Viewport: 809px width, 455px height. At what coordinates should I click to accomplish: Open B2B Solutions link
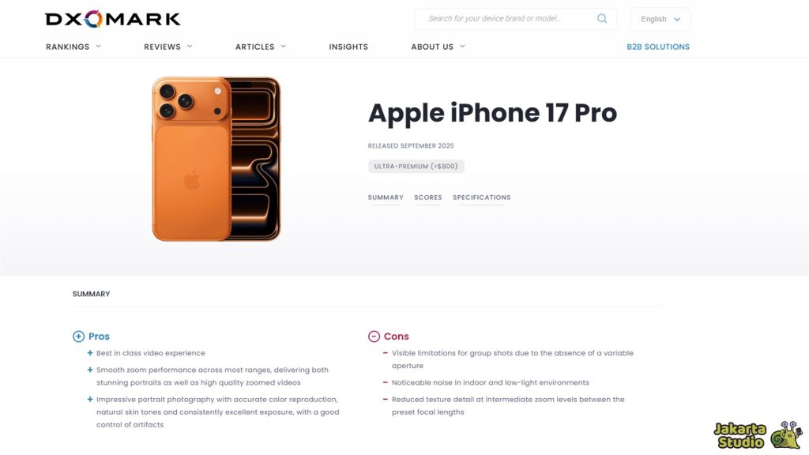[x=658, y=47]
